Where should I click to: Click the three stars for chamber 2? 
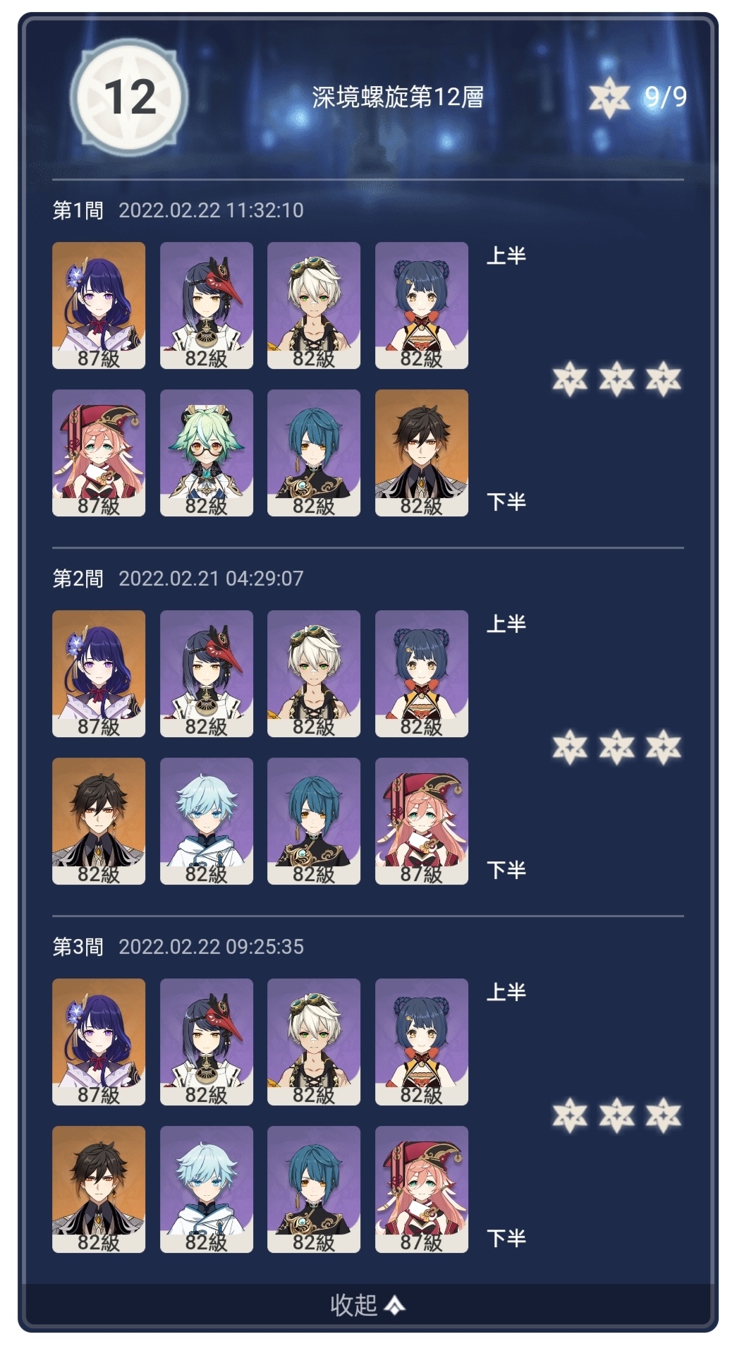click(616, 747)
